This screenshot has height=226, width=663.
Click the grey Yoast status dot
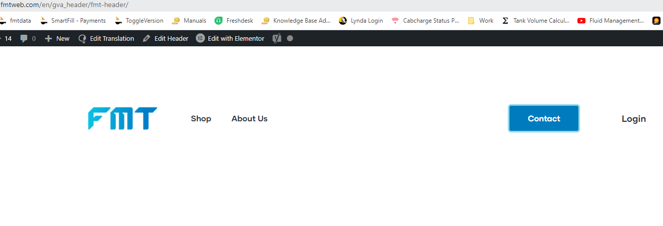tap(290, 38)
